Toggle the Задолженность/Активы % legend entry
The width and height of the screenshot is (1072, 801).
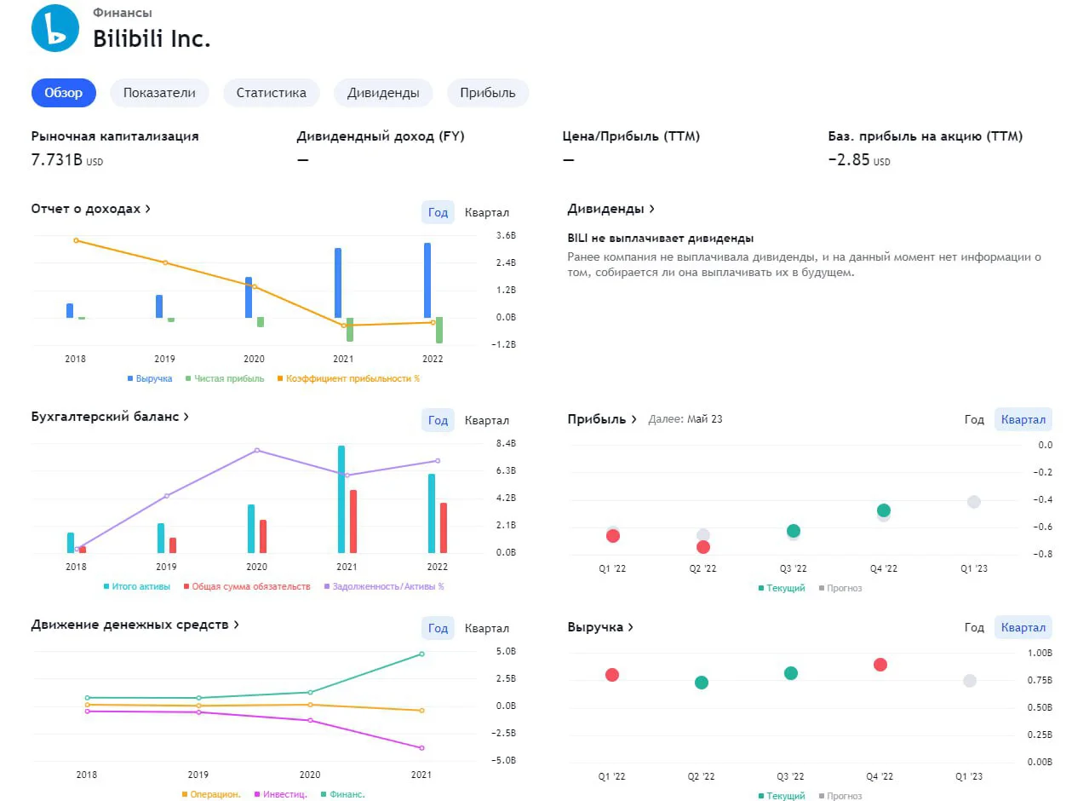click(384, 586)
